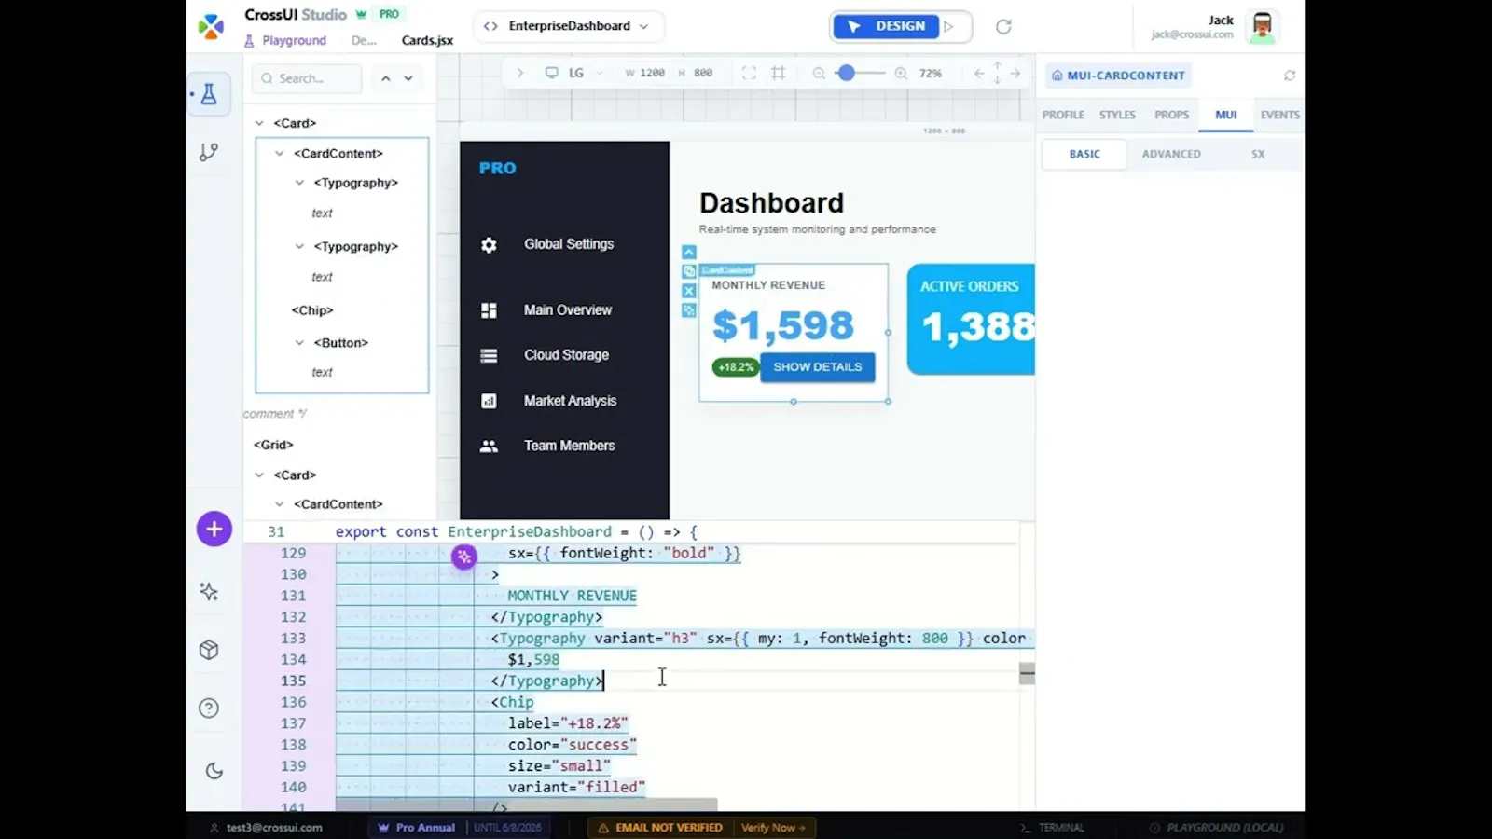Open the package cube sidebar icon
The image size is (1492, 839).
pos(209,650)
